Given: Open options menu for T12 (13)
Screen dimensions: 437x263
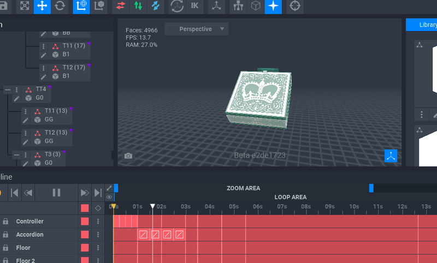Looking at the screenshot, I should (x=25, y=133).
